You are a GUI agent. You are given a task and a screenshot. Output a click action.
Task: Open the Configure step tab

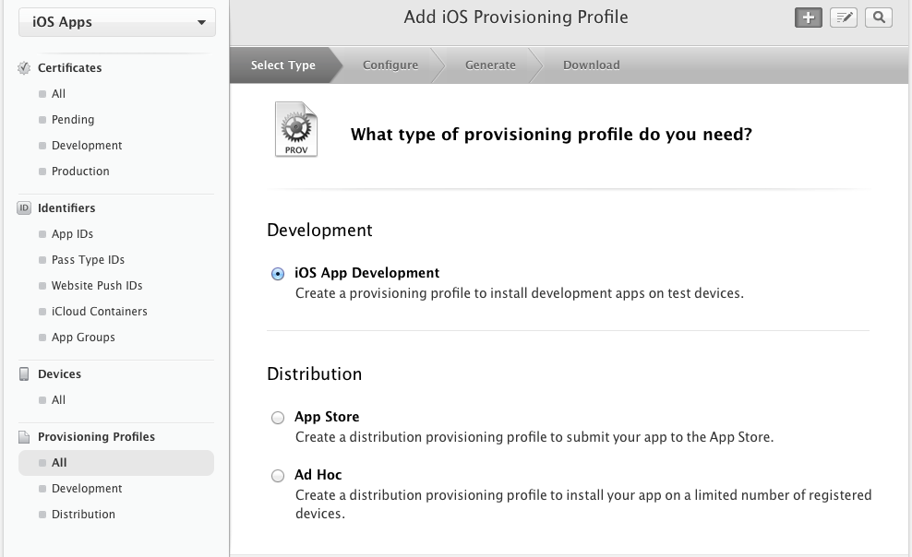tap(390, 65)
